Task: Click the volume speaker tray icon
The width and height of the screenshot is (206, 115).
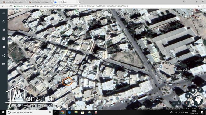Action: click(x=183, y=112)
